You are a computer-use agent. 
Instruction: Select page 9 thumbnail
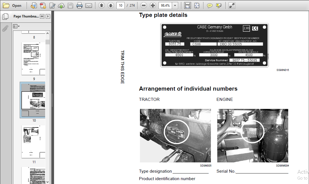[33, 58]
